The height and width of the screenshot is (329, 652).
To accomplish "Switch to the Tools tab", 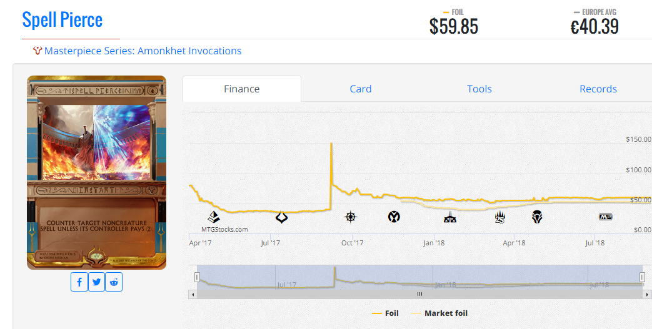I will 479,89.
